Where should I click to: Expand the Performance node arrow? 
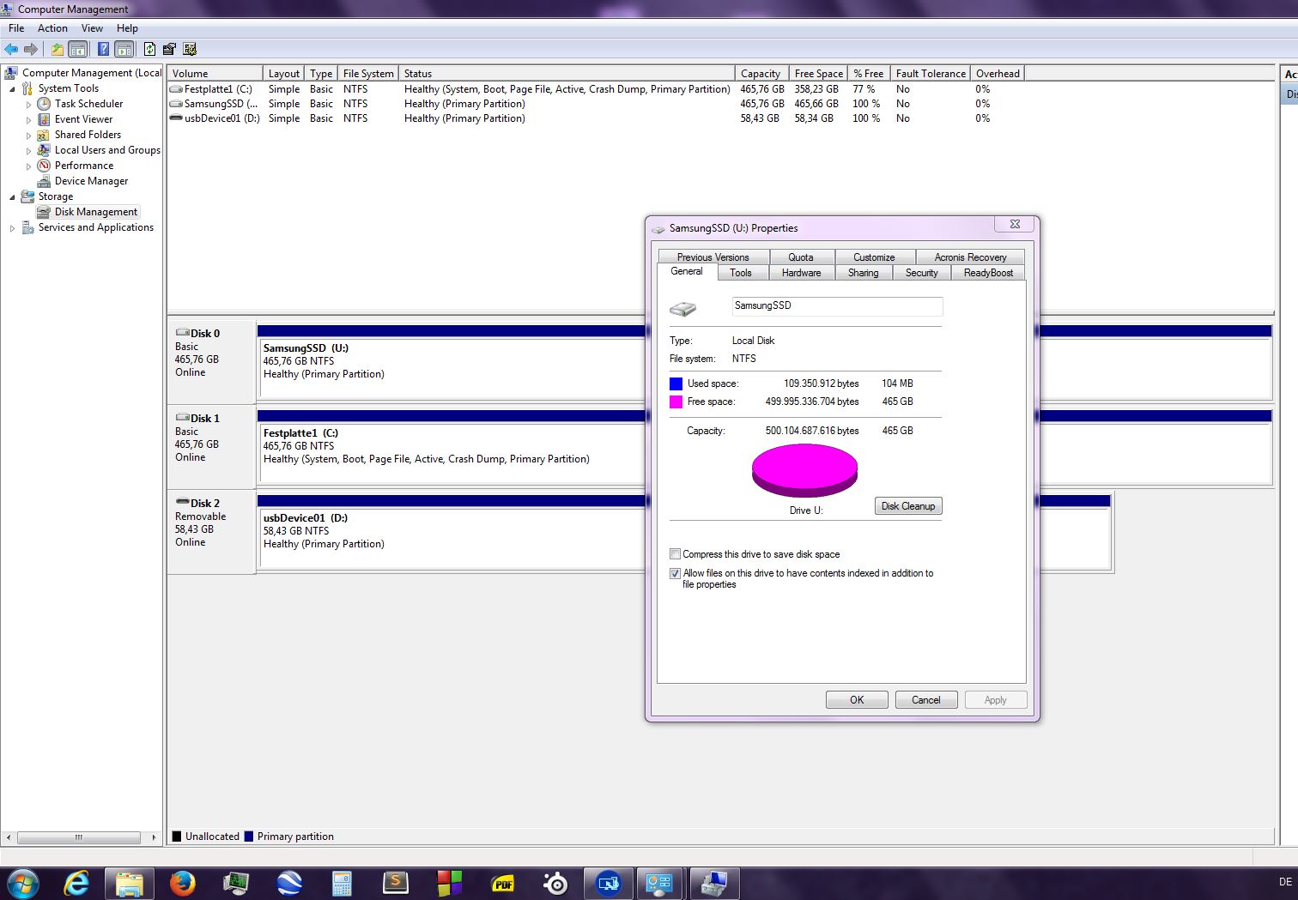[x=28, y=166]
